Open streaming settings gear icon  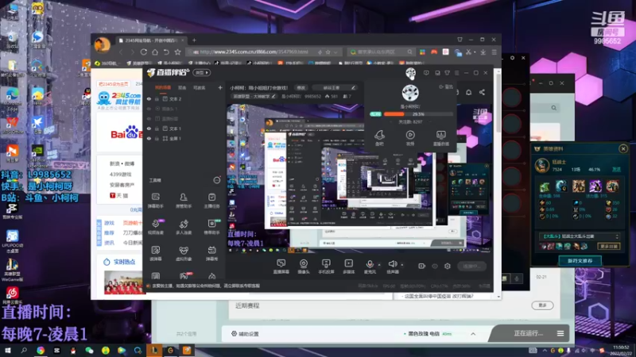[448, 266]
